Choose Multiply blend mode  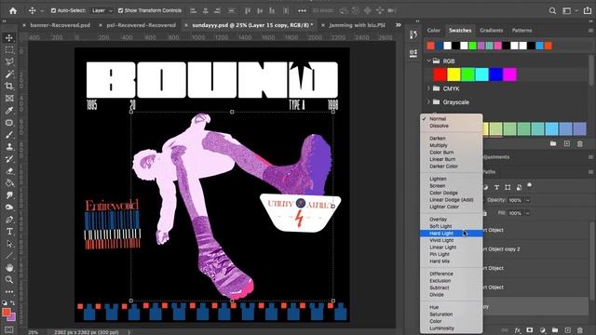[451, 145]
